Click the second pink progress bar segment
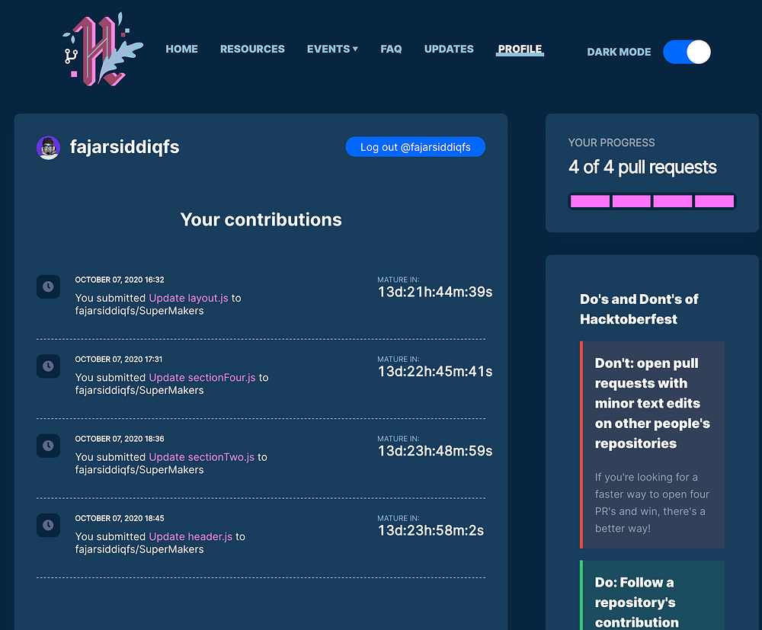This screenshot has height=630, width=762. [x=631, y=201]
